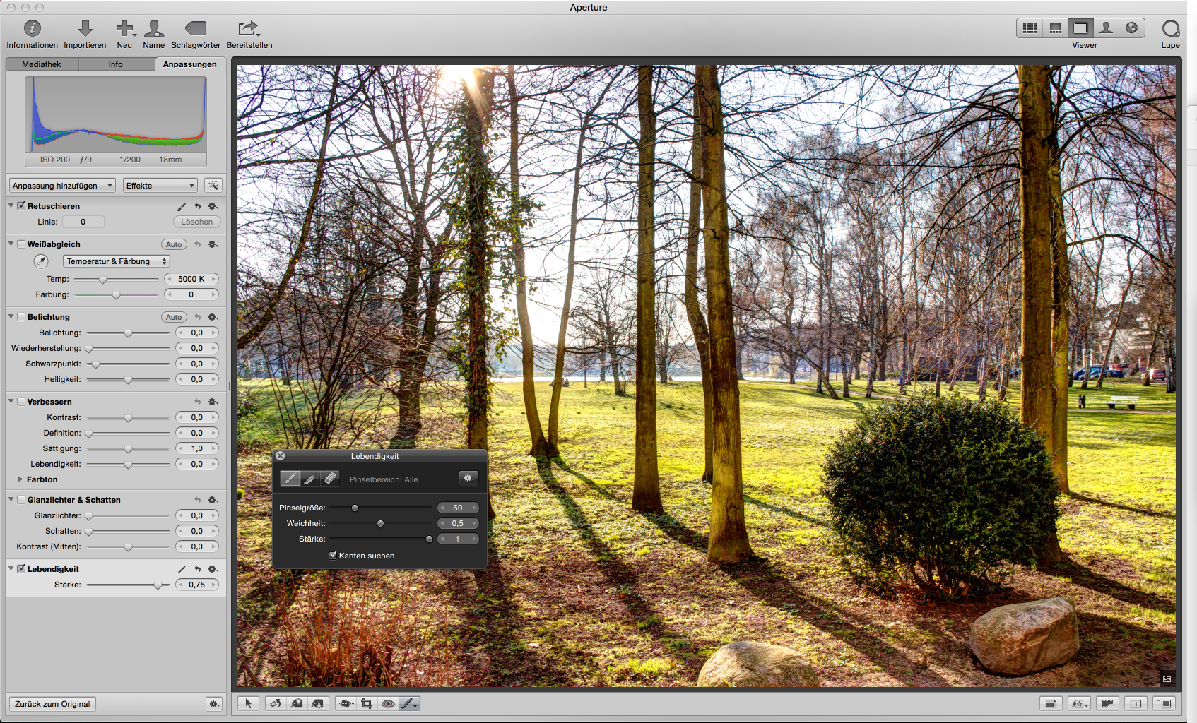The height and width of the screenshot is (723, 1197).
Task: Collapse the Verbessern section
Action: [x=11, y=402]
